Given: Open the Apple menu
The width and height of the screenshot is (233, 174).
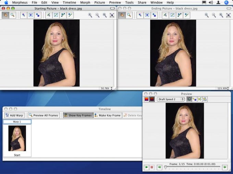Looking at the screenshot, I should (x=6, y=2).
